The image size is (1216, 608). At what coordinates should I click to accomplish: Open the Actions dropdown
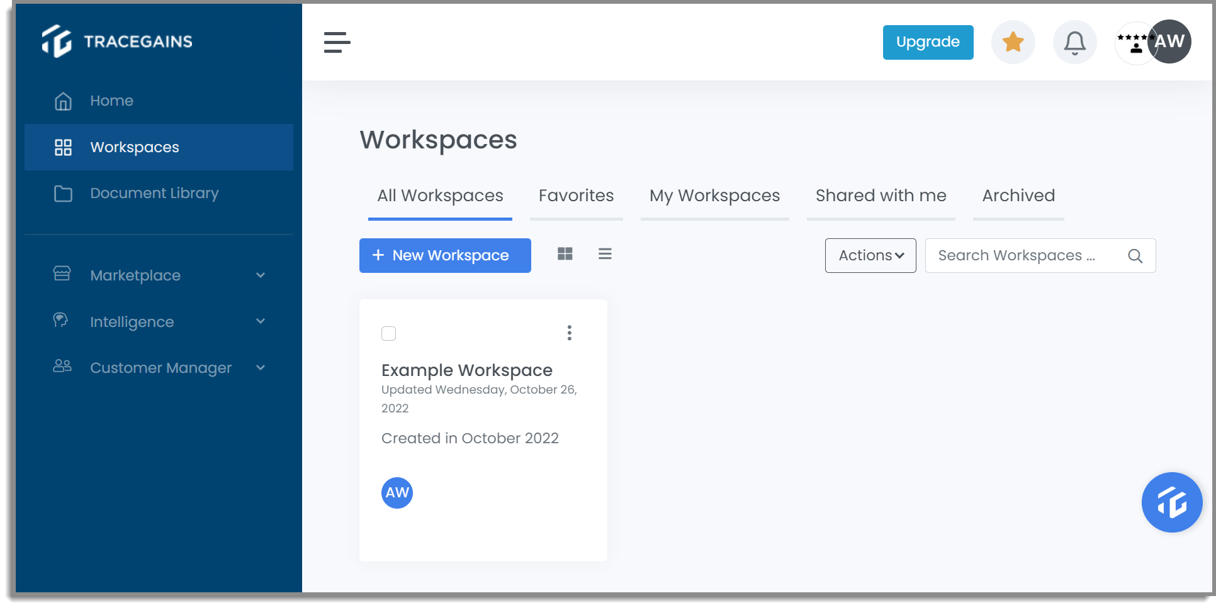[870, 255]
